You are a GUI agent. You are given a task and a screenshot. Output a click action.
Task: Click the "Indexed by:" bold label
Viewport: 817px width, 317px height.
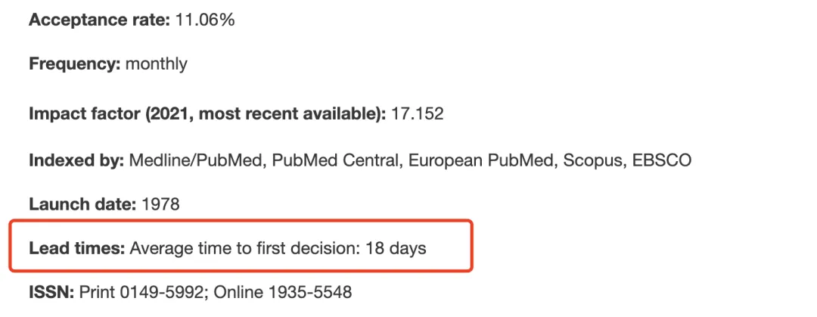click(x=76, y=160)
